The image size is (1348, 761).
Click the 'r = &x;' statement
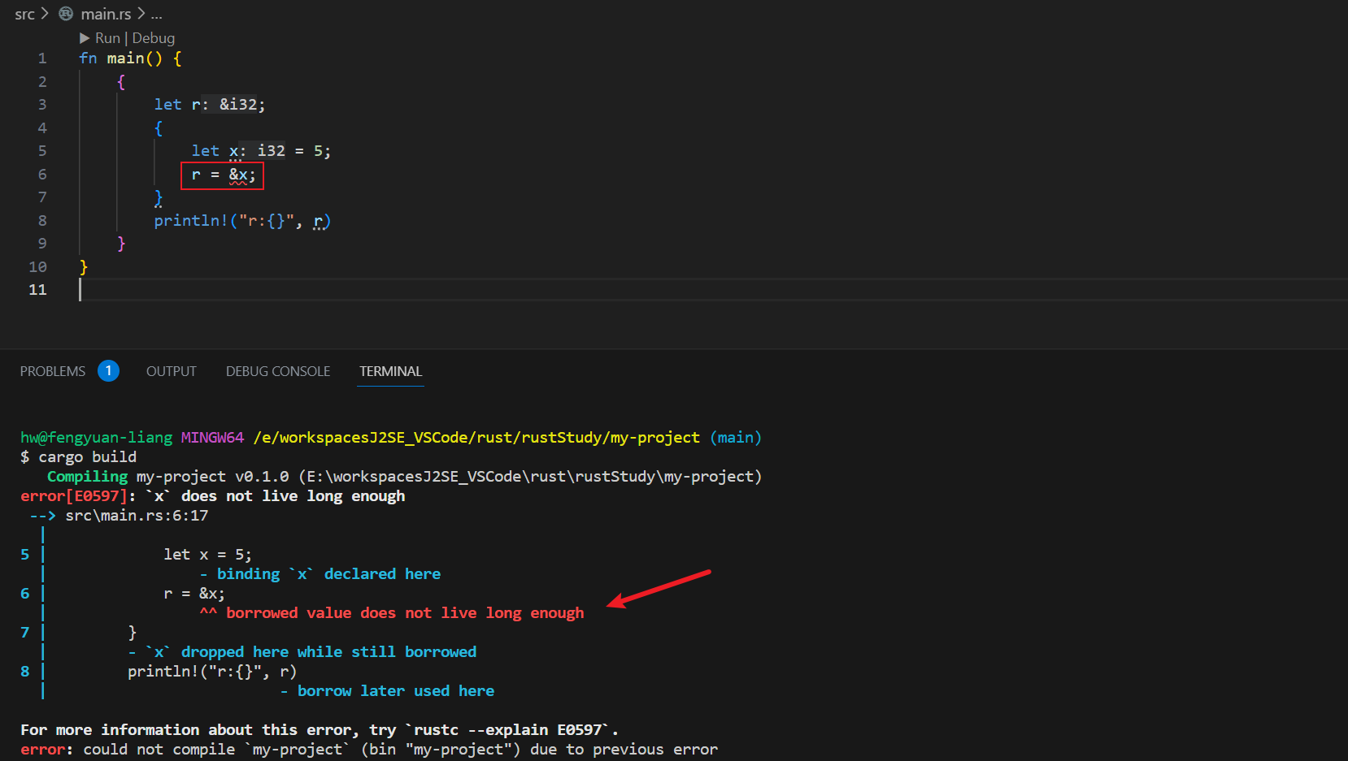tap(223, 175)
